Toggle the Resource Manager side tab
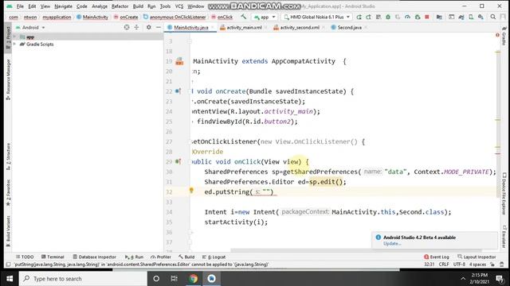Image resolution: width=510 pixels, height=286 pixels. click(x=9, y=79)
